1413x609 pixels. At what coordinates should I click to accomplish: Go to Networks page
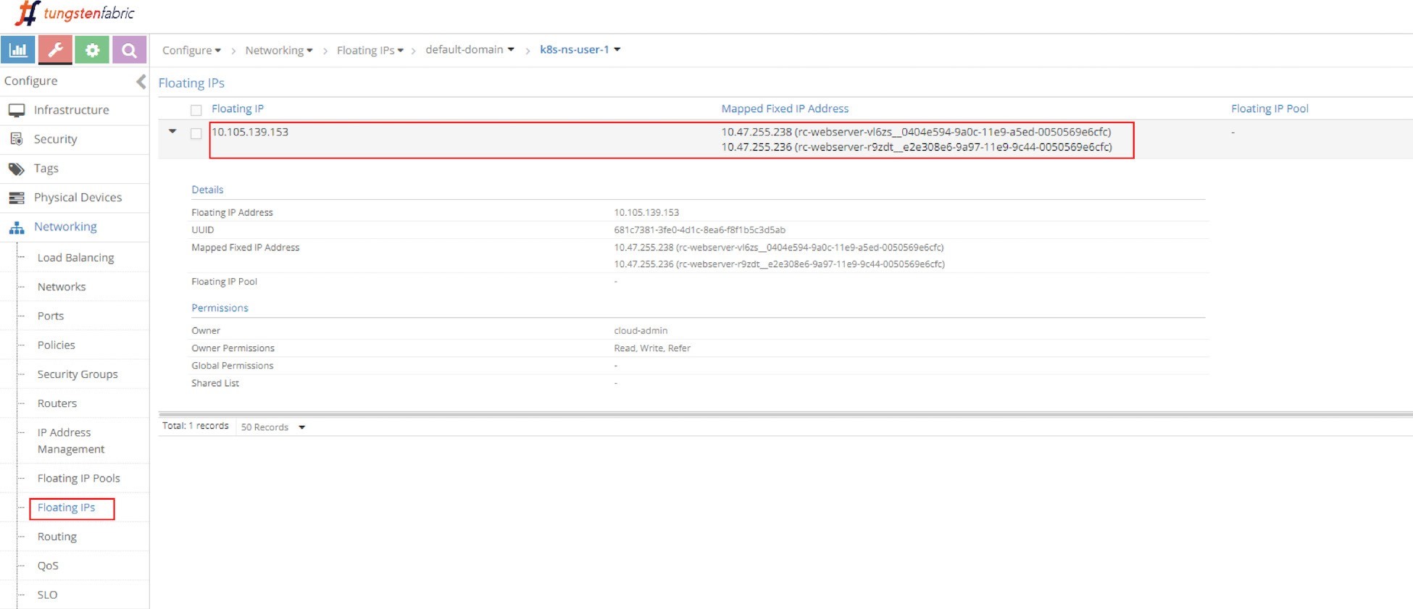tap(62, 287)
